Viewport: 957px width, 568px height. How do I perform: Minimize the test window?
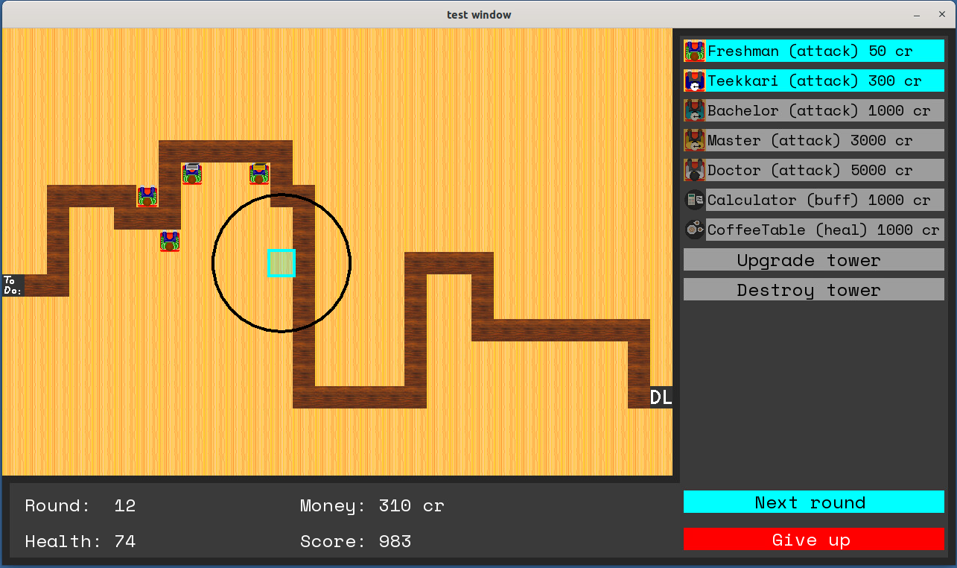click(x=916, y=14)
